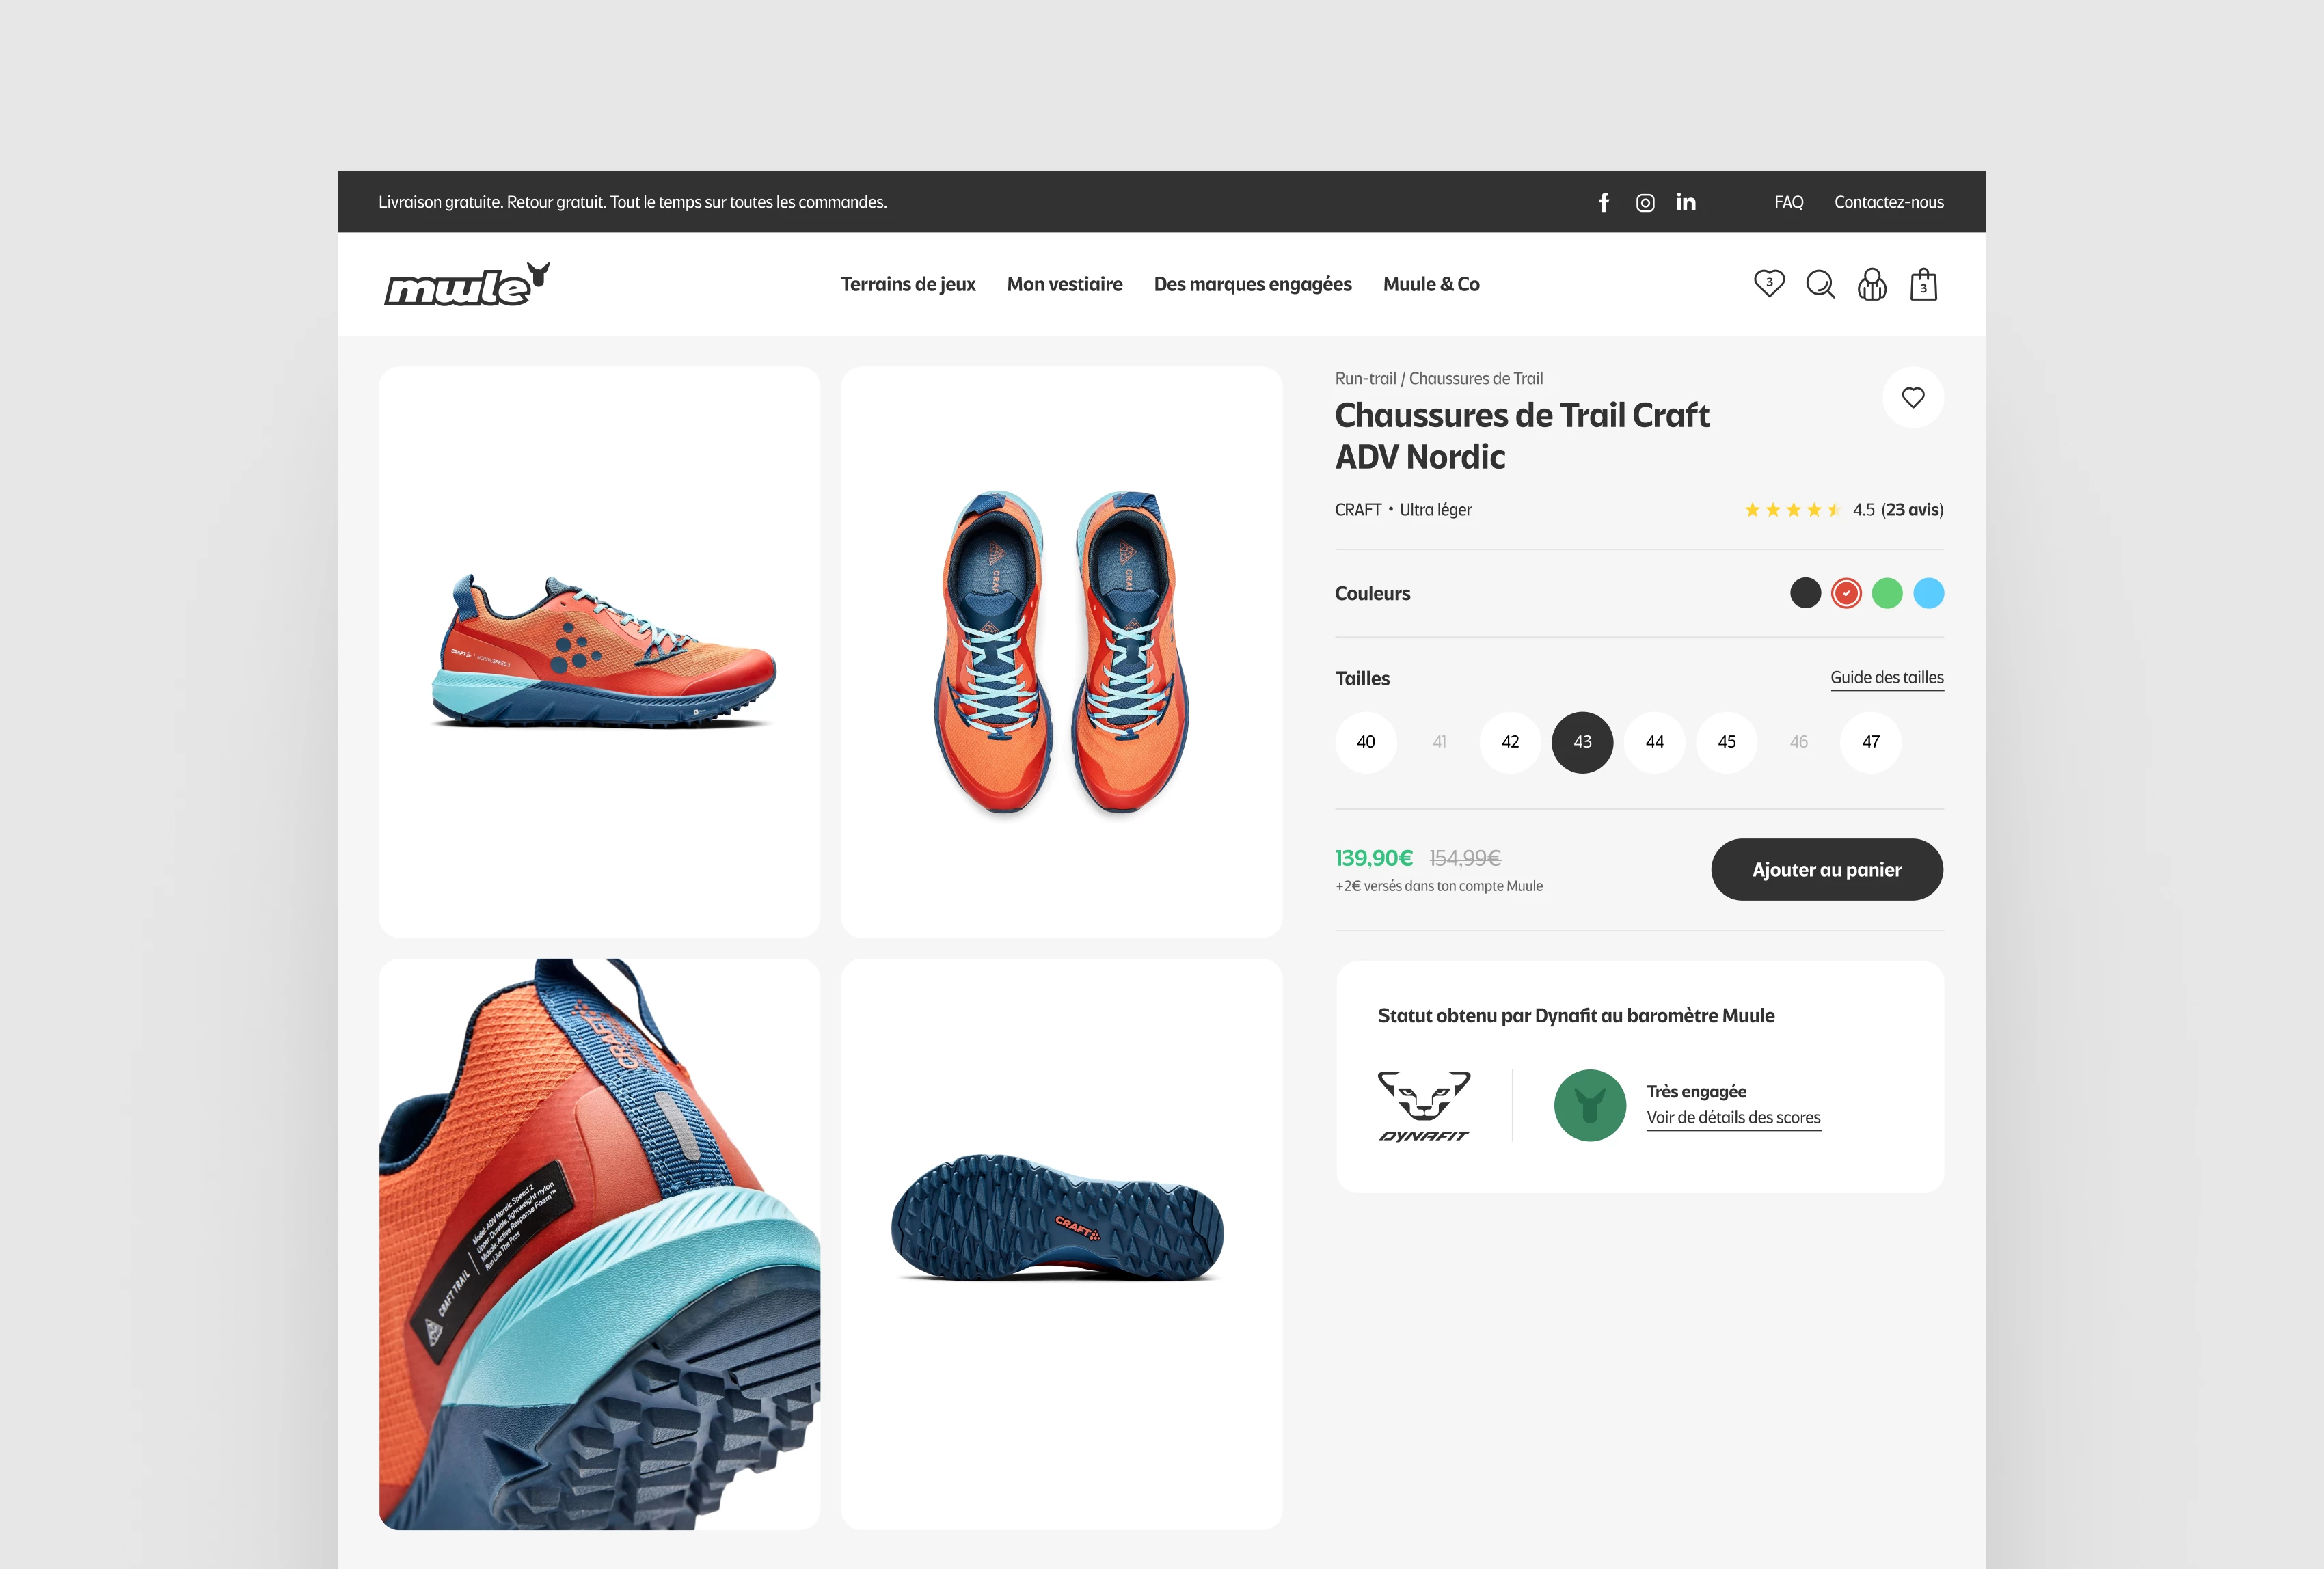Select size 45
The image size is (2324, 1569).
pos(1726,742)
